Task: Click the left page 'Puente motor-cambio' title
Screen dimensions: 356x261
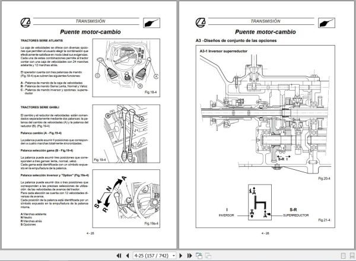Action: [90, 32]
